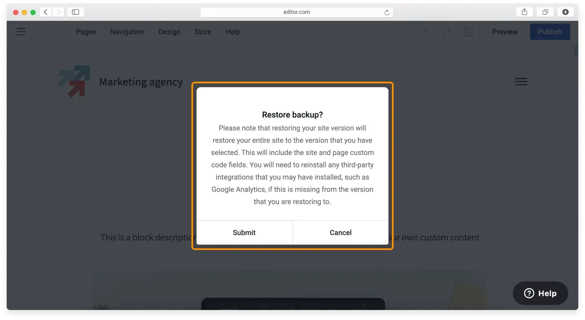Open the Design menu
Viewport: 585px width, 320px height.
[x=169, y=32]
